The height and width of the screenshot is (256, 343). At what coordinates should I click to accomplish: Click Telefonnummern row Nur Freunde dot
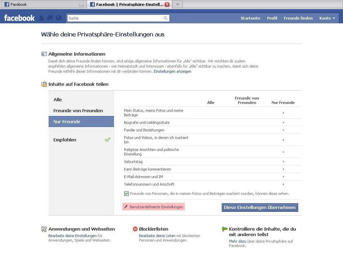(x=283, y=184)
